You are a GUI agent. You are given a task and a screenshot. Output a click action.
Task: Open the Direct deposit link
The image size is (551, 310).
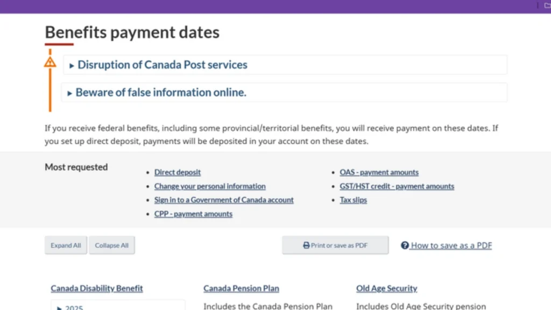[178, 172]
